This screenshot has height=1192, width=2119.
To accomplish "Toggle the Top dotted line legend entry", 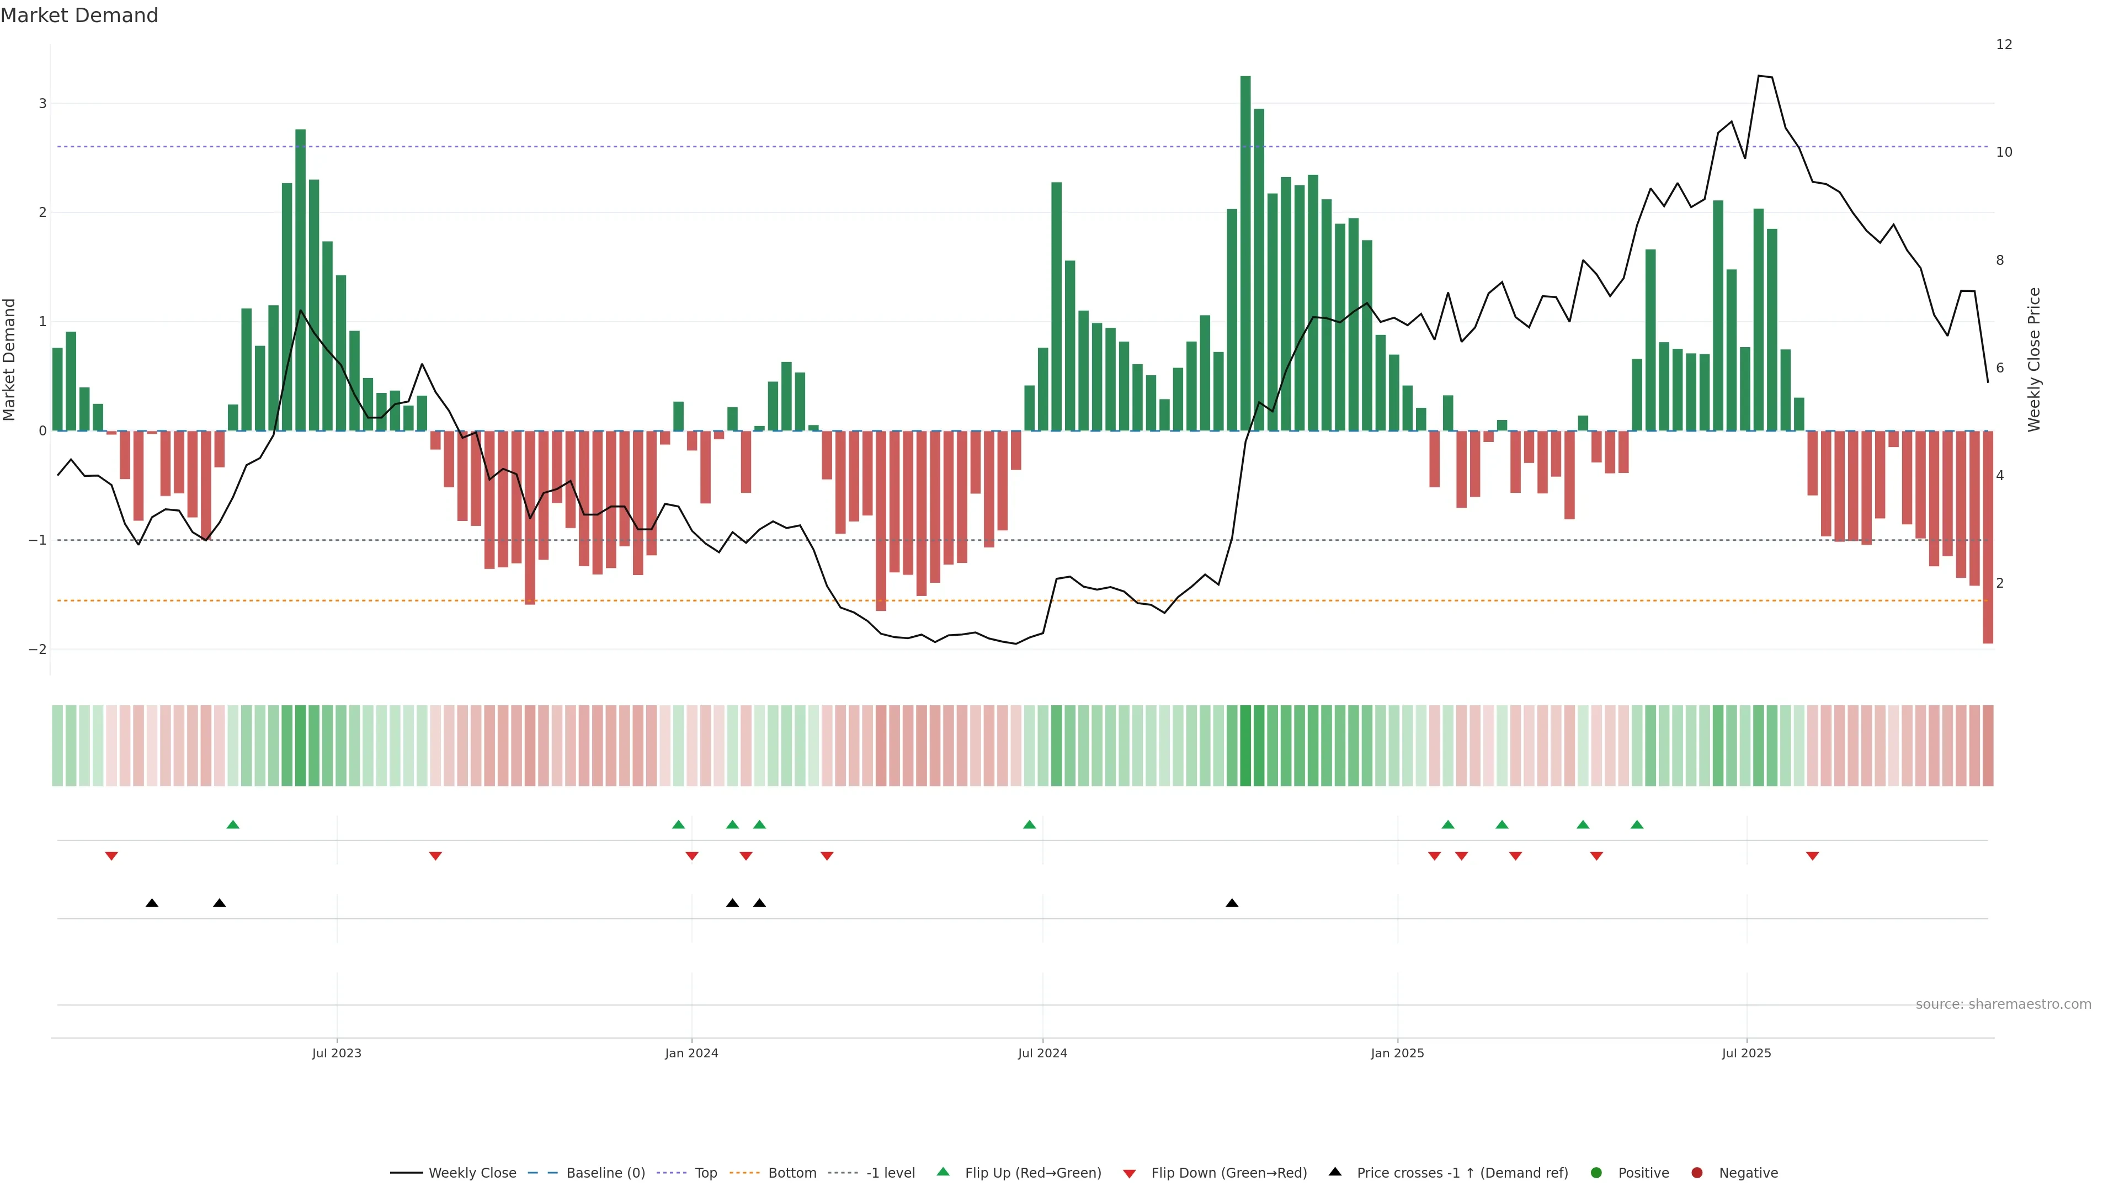I will click(705, 1172).
